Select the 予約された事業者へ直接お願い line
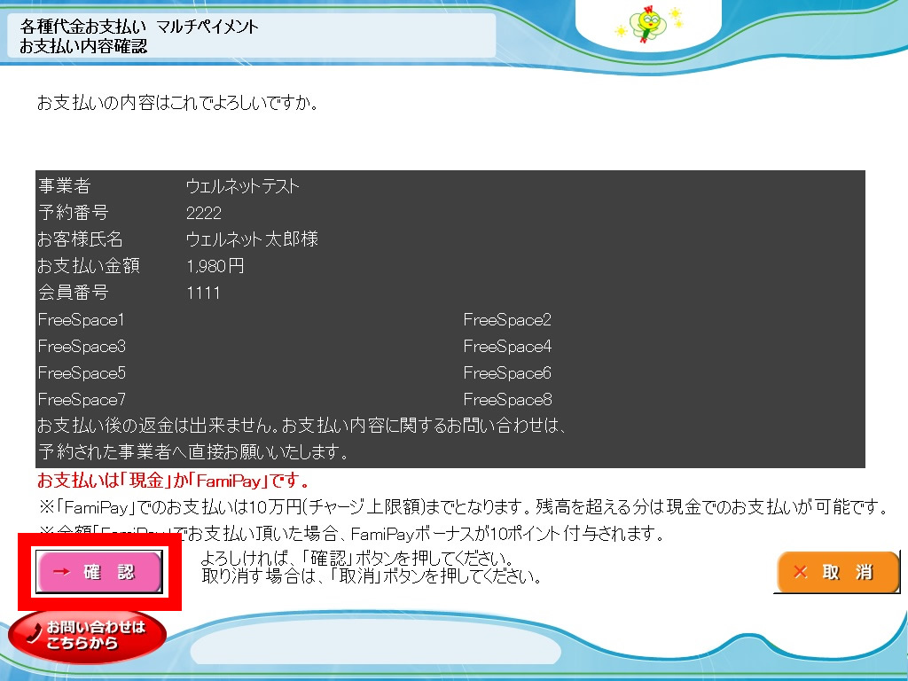The height and width of the screenshot is (681, 908). [x=193, y=451]
